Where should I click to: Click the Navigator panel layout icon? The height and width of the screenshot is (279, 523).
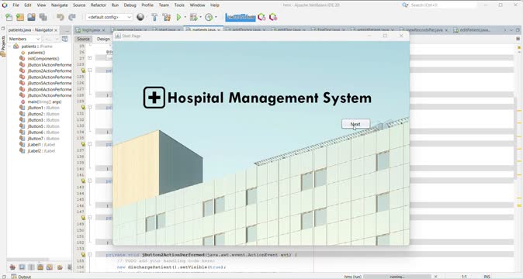click(65, 39)
